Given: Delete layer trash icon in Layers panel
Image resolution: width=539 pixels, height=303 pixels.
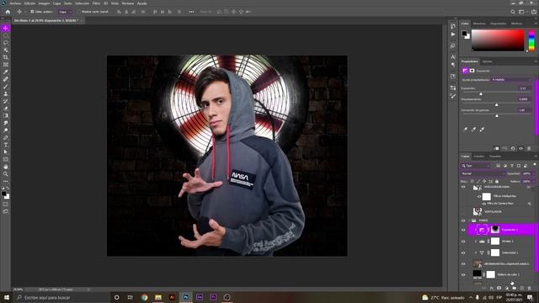Looking at the screenshot, I should tap(530, 288).
